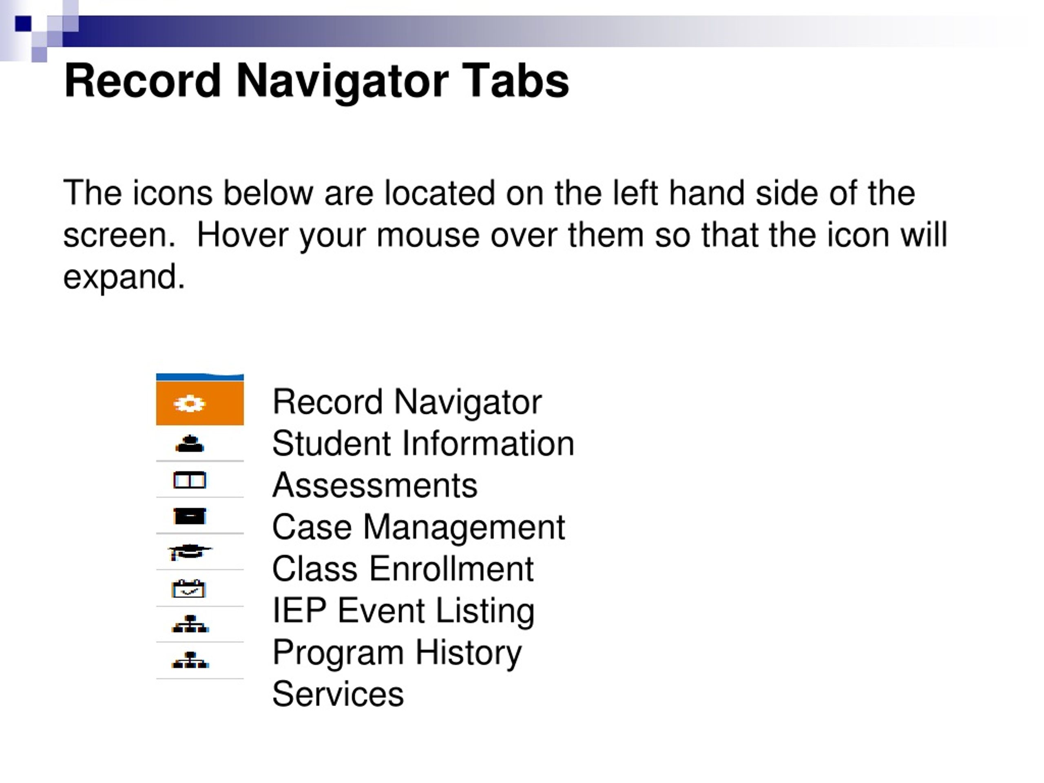Select the person silhouette Student Information icon
Image resolution: width=1044 pixels, height=783 pixels.
[x=190, y=444]
